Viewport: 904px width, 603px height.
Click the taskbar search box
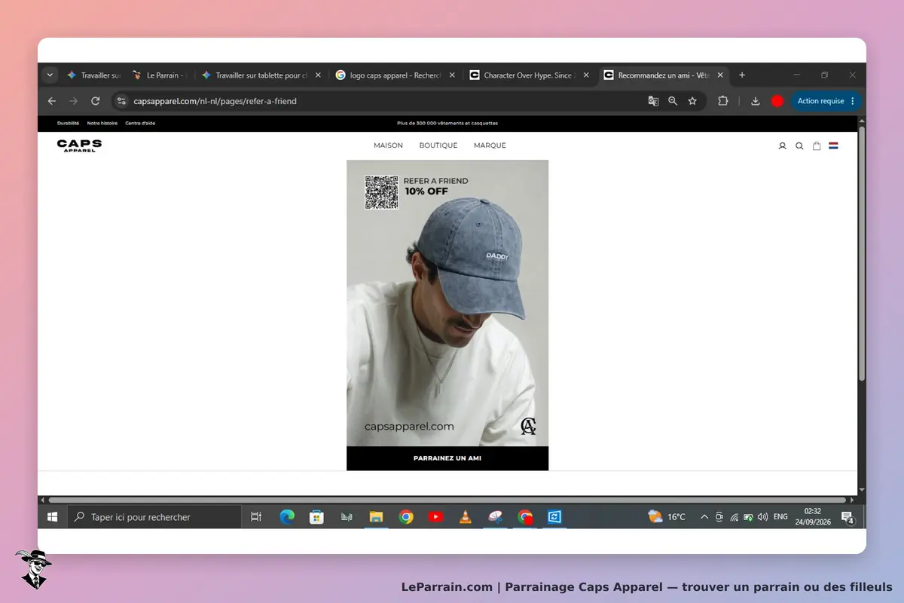click(154, 517)
